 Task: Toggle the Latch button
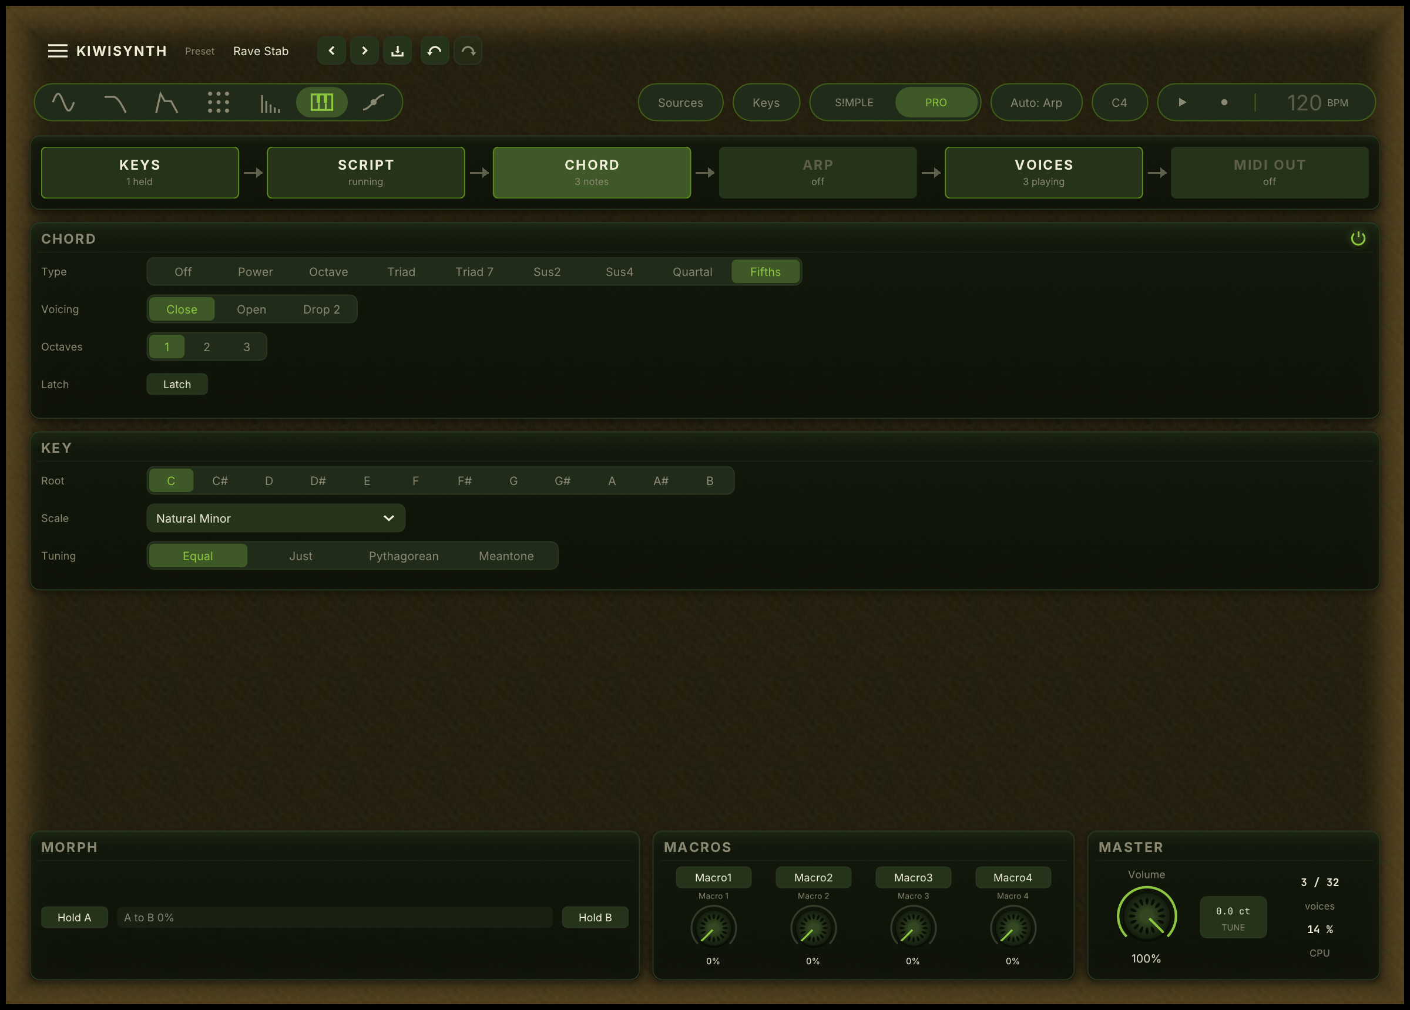pos(177,384)
